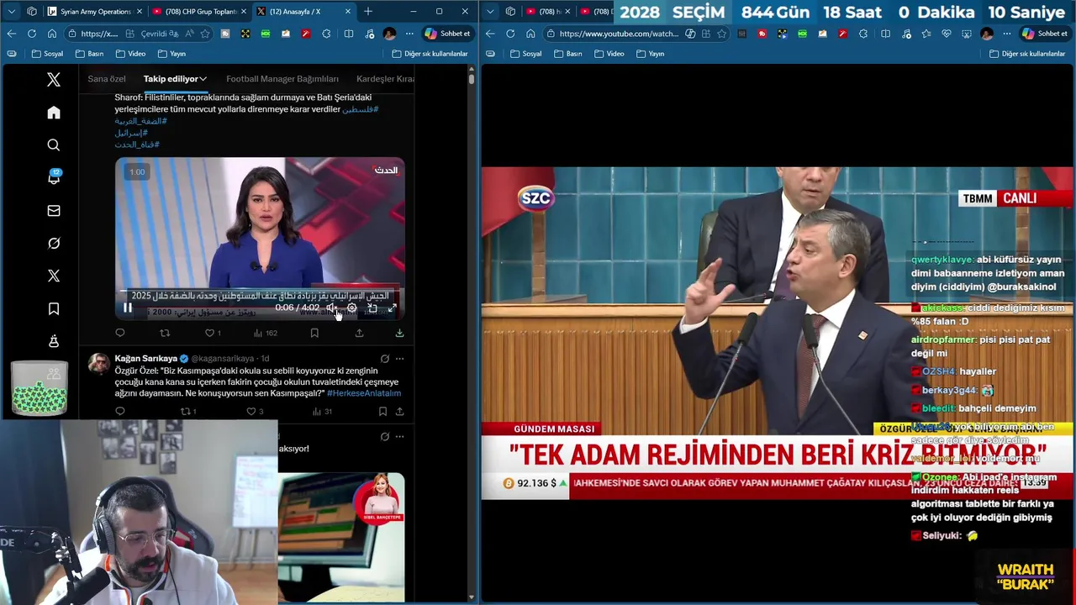Open X Home from the sidebar house icon
Screen dimensions: 1076x605
(54, 113)
